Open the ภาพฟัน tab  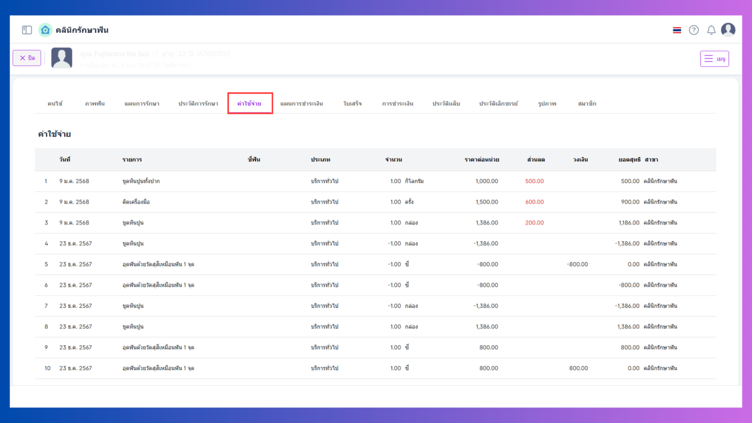(95, 104)
